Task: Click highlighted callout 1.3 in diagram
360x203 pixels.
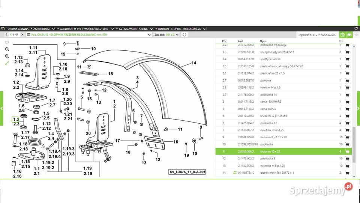Action: point(16,120)
